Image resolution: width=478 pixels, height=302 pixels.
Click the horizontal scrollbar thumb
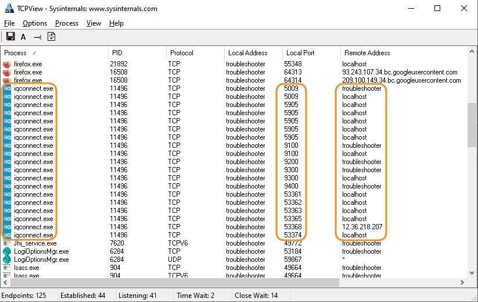175,282
